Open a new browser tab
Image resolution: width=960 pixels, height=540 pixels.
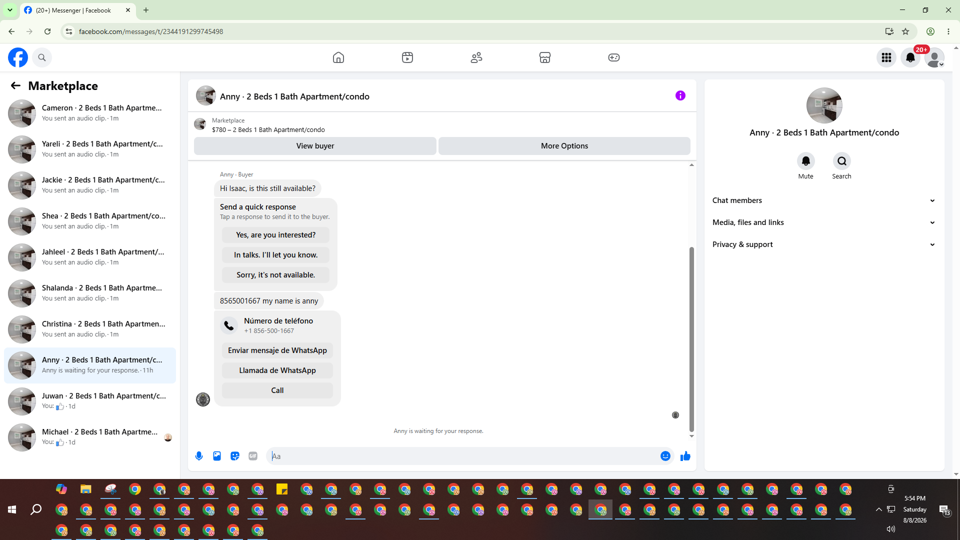click(x=146, y=10)
